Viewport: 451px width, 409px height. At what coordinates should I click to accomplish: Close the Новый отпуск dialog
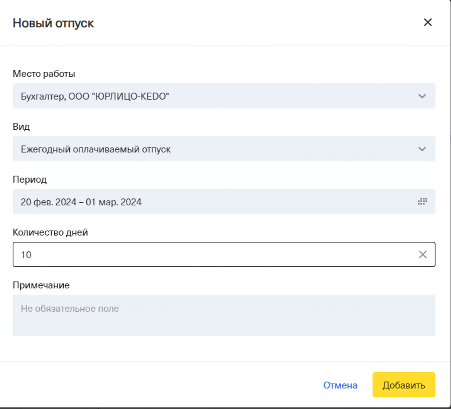click(x=428, y=22)
